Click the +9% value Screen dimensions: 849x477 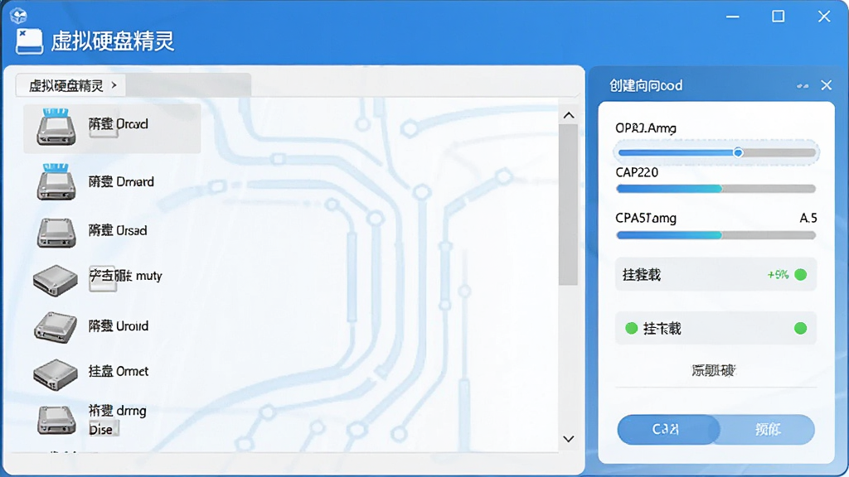778,275
